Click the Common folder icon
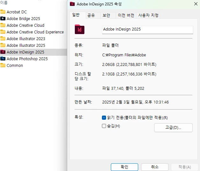 [x=3, y=65]
